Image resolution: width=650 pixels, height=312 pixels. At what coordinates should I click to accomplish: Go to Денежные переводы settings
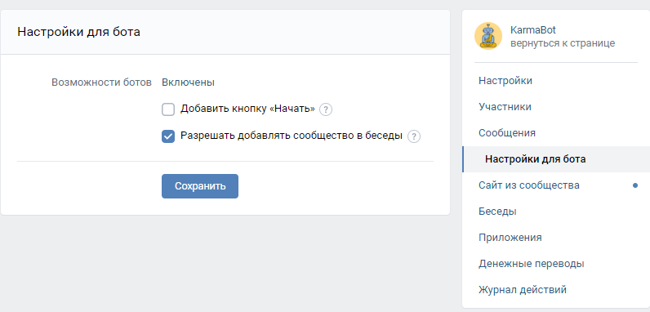coord(556,264)
